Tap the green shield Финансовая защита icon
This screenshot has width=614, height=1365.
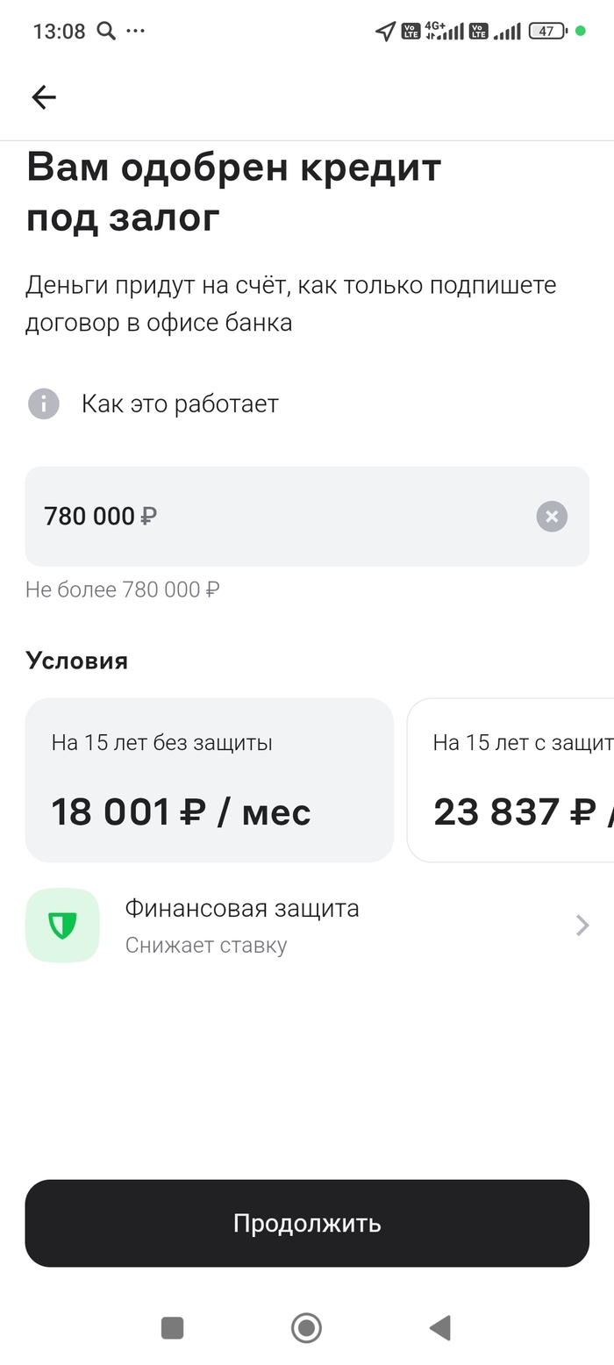point(62,925)
